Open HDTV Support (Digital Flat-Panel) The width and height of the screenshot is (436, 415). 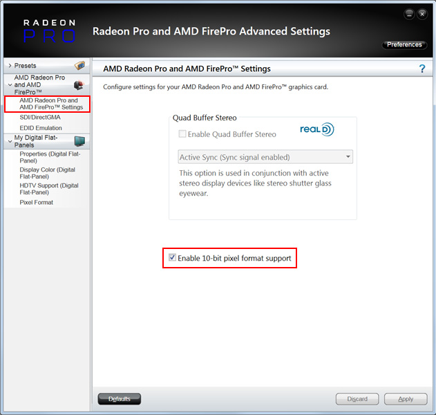(x=49, y=189)
